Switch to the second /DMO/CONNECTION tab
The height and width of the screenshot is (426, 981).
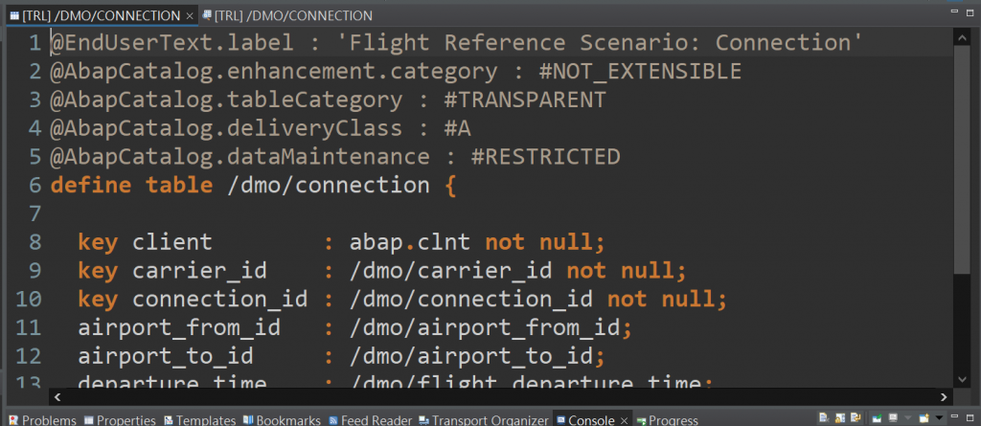click(287, 15)
